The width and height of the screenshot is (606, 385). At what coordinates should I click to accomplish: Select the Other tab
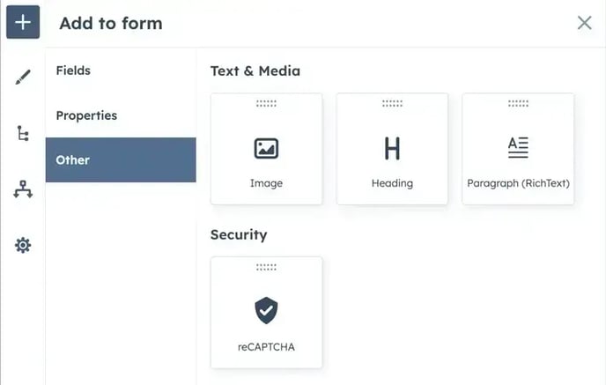(121, 159)
